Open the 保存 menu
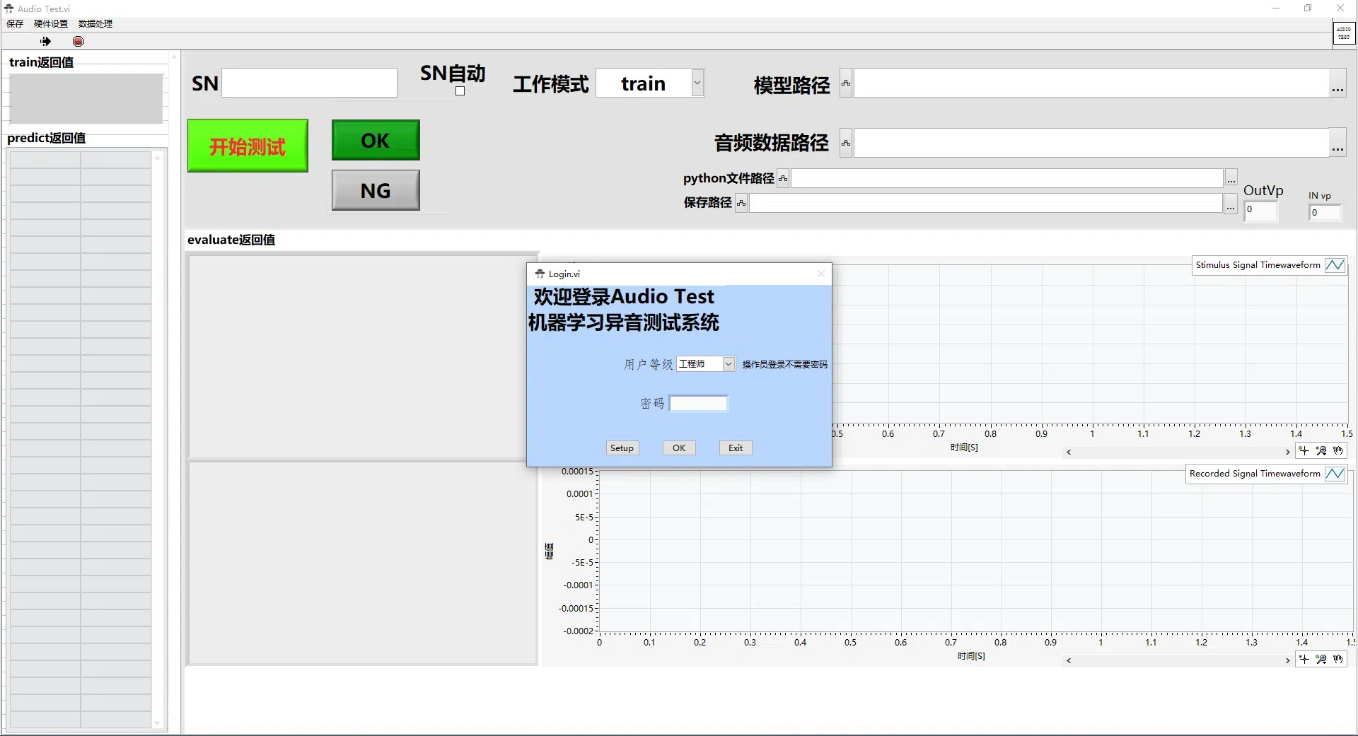The height and width of the screenshot is (736, 1358). click(15, 24)
